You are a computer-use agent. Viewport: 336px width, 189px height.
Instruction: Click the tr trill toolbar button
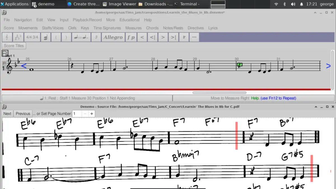pos(184,37)
